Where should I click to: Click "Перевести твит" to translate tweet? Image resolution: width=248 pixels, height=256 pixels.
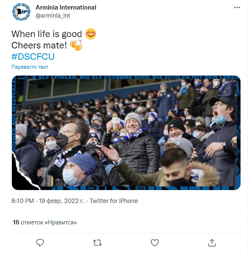[30, 67]
